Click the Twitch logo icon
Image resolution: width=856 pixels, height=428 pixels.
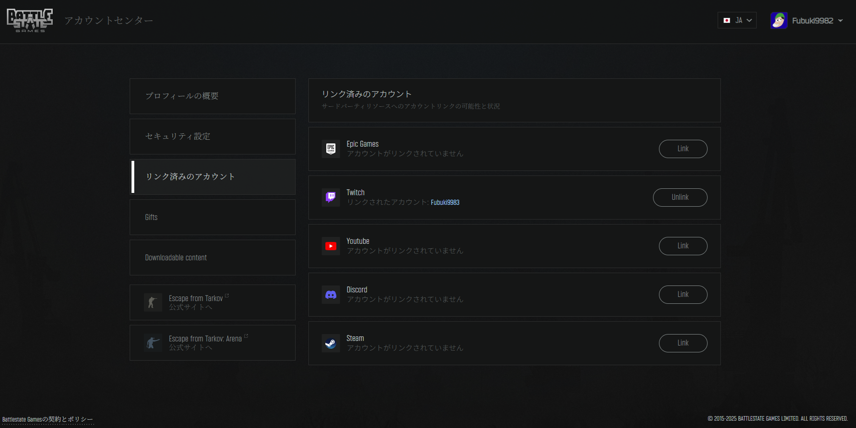pyautogui.click(x=330, y=198)
